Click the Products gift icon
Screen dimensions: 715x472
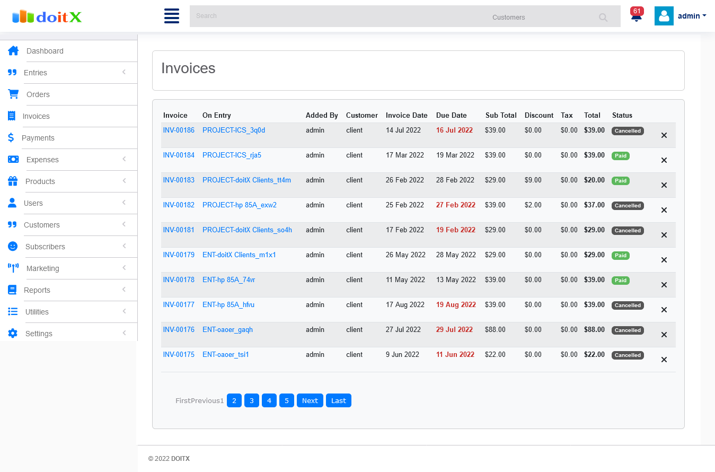(x=13, y=181)
